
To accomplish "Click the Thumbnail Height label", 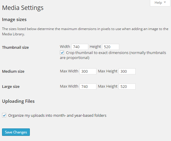I will point(95,47).
